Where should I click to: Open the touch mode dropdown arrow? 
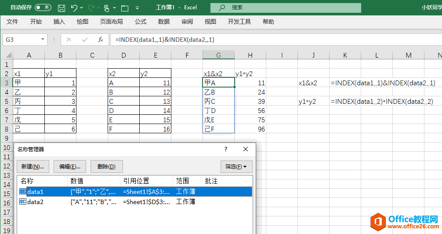(x=114, y=7)
